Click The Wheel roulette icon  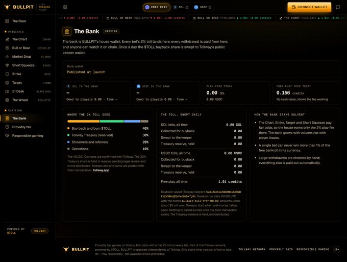tap(7, 100)
